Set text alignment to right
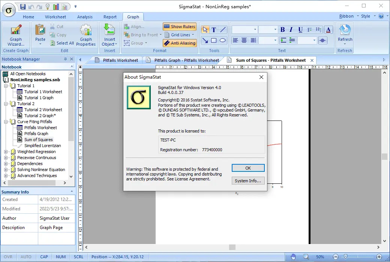 [253, 40]
